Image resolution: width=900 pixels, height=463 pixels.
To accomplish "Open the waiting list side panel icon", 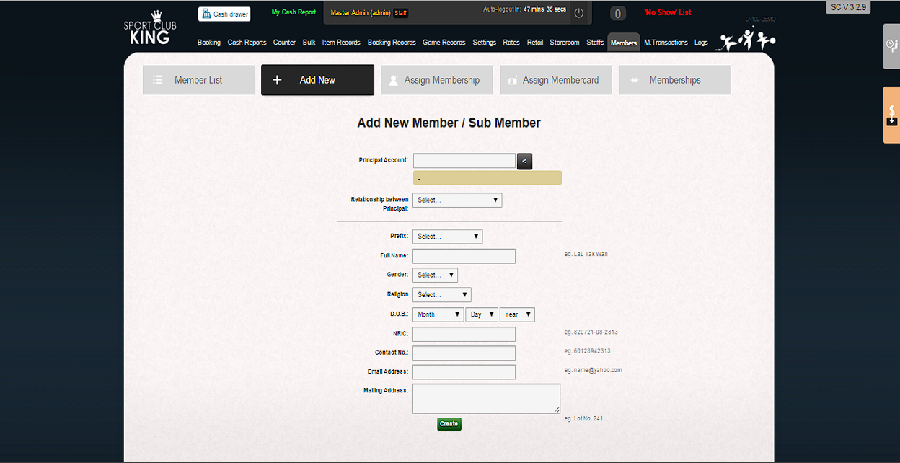I will [891, 45].
